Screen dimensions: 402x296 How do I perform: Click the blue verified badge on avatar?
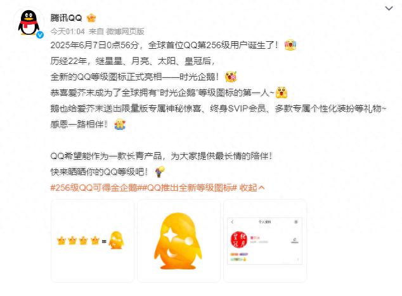[x=40, y=35]
